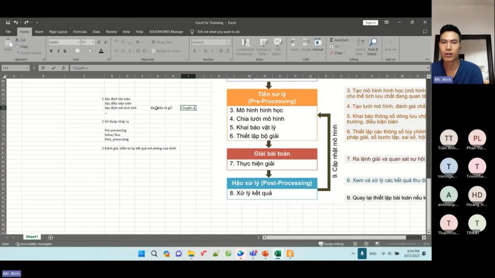Add a new sheet with the plus icon
The width and height of the screenshot is (495, 278).
(50, 237)
